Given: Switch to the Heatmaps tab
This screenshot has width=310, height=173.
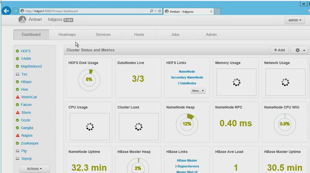Looking at the screenshot, I should [67, 35].
